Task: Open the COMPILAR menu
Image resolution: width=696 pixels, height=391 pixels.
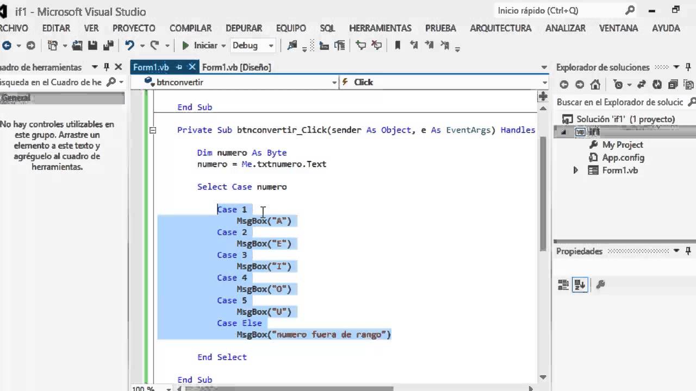Action: 190,28
